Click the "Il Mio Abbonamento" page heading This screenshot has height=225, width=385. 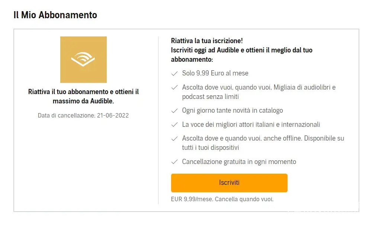pos(55,15)
